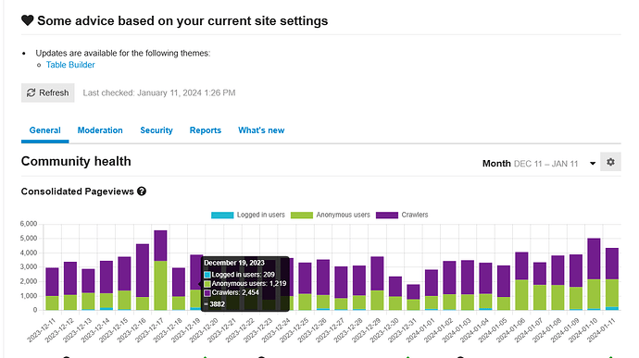Open the What's new tab

click(261, 130)
